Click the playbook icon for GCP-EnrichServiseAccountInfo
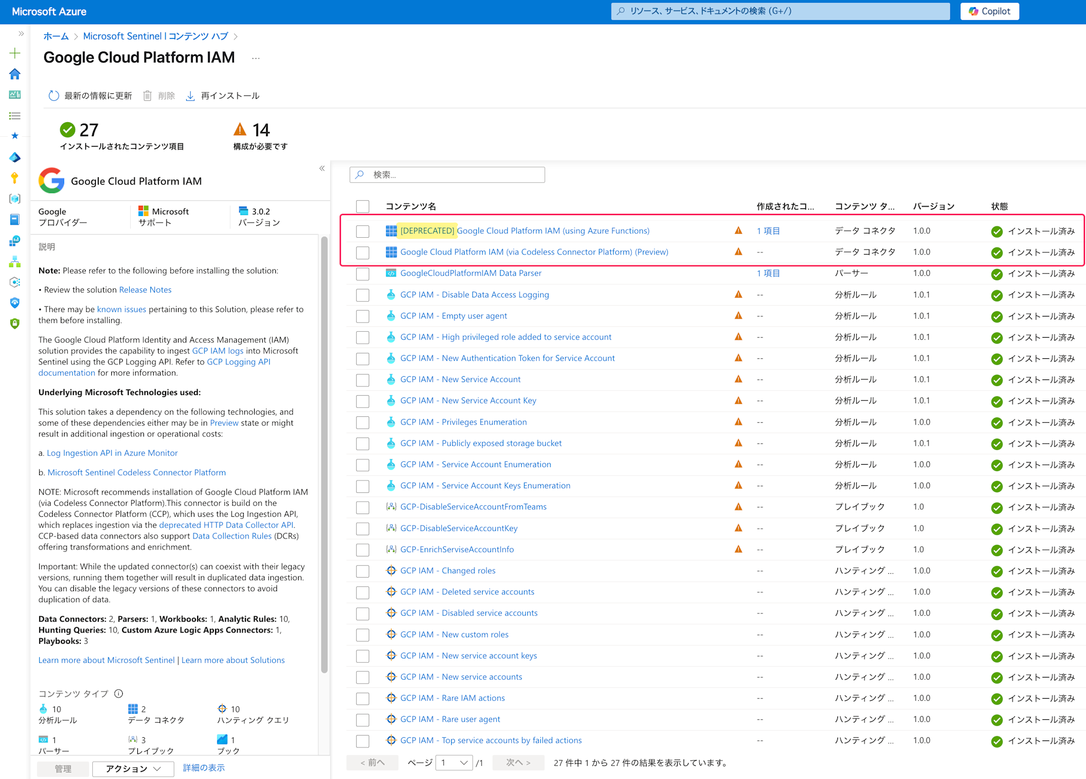 click(x=391, y=549)
